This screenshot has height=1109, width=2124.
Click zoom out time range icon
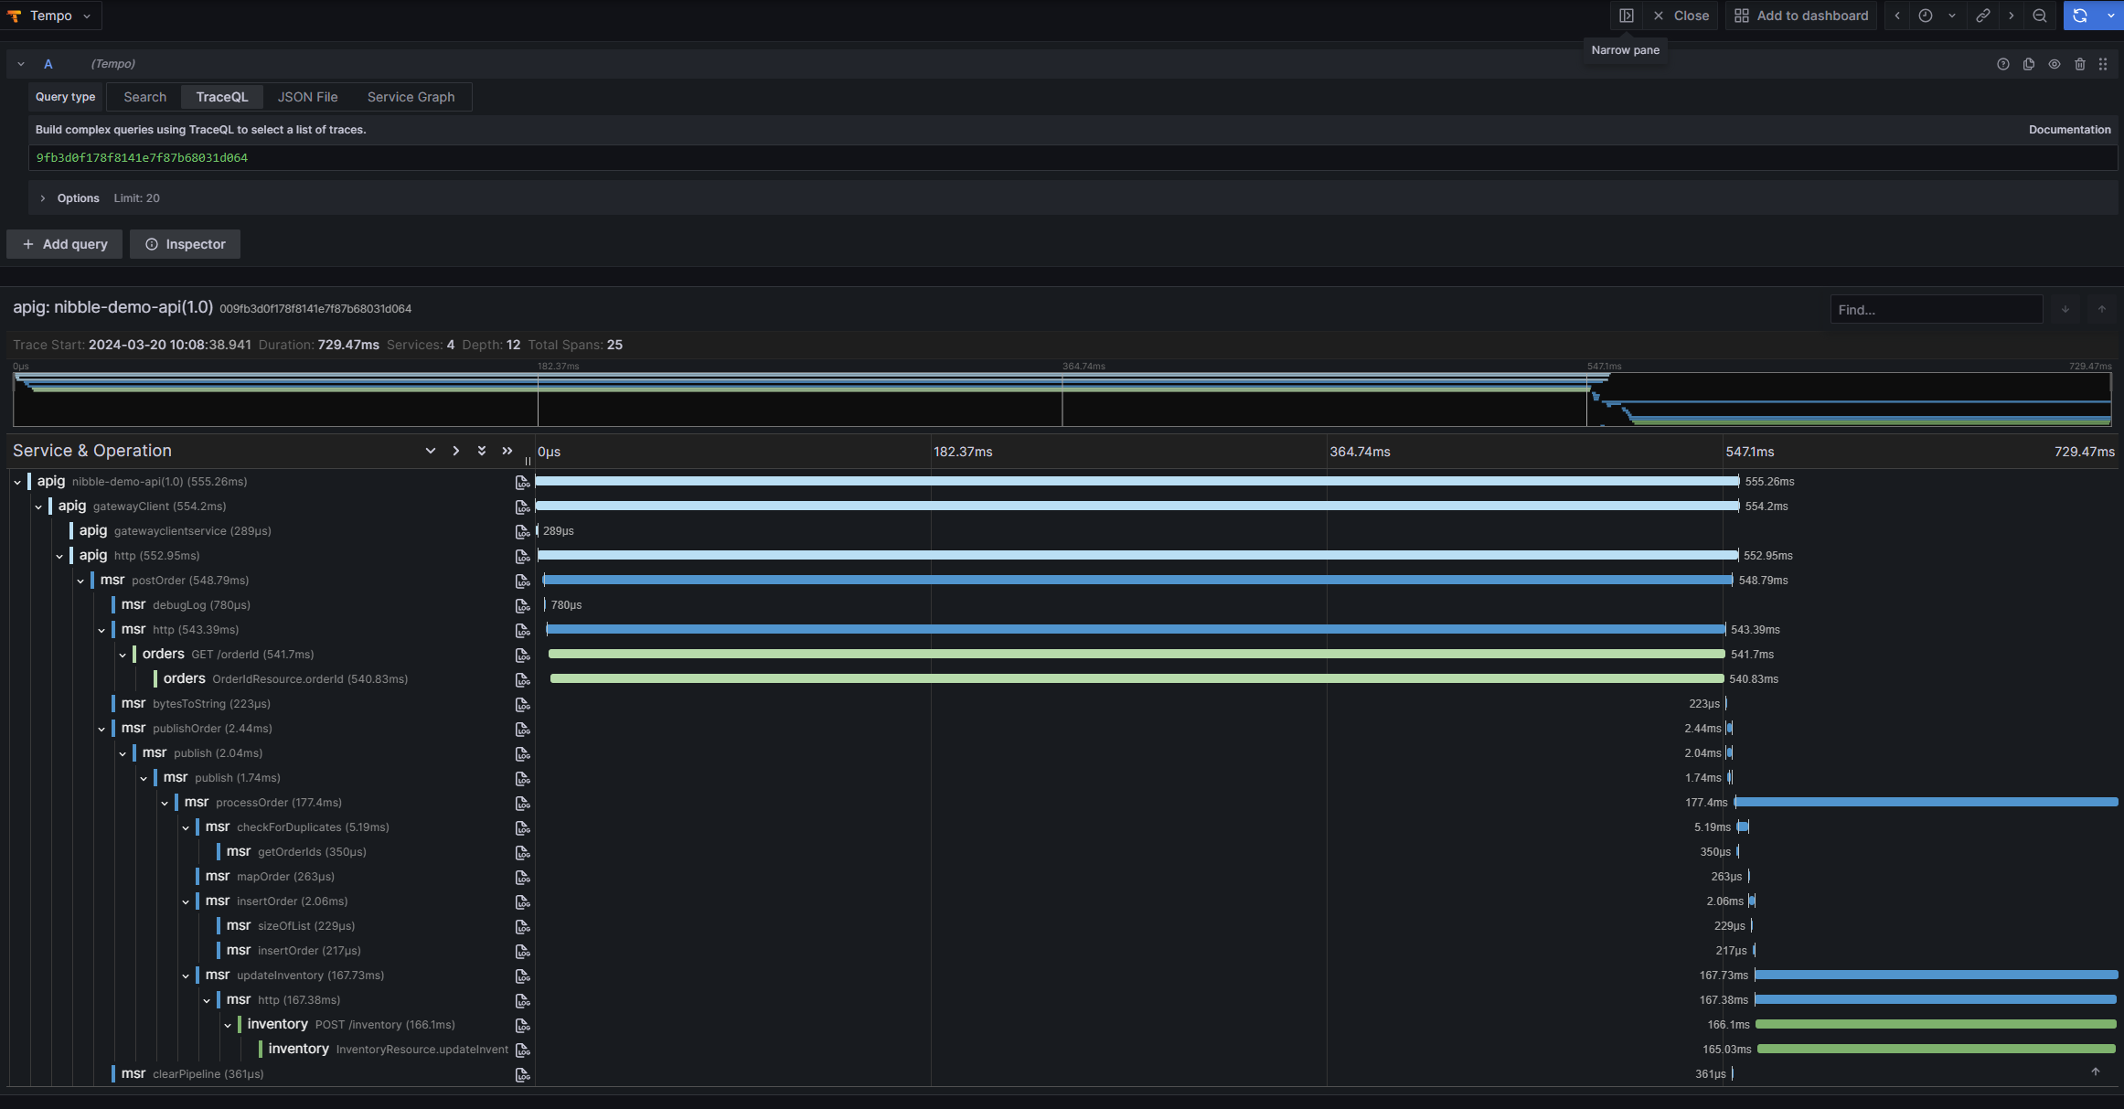pyautogui.click(x=2040, y=16)
